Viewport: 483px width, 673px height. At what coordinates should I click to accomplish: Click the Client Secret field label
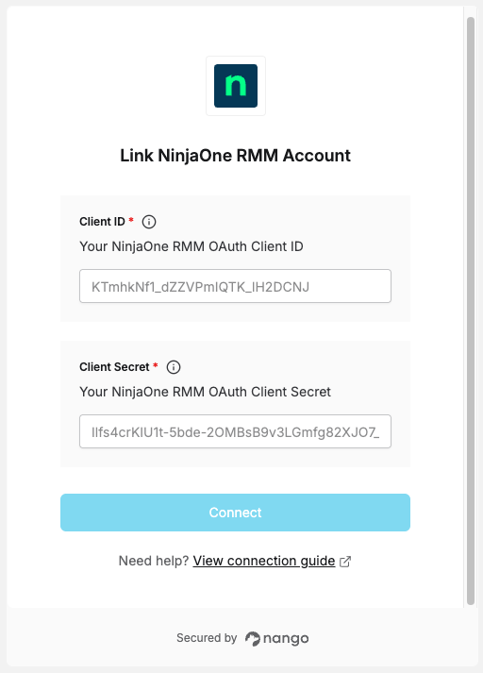tap(114, 367)
